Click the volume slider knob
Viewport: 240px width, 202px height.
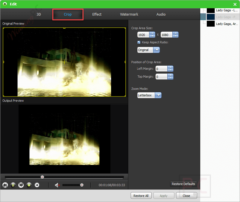pos(82,185)
